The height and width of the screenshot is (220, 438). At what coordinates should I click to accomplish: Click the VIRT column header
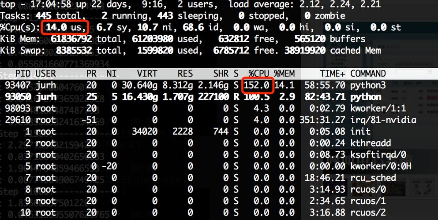146,73
